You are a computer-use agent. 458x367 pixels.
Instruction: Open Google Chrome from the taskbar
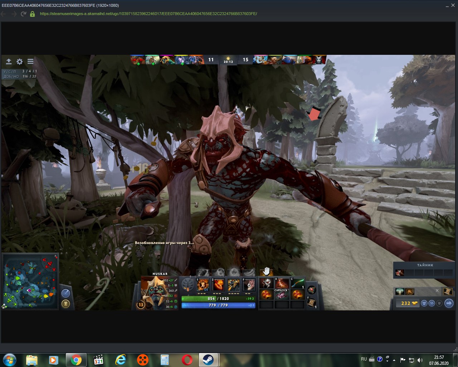[x=76, y=360]
